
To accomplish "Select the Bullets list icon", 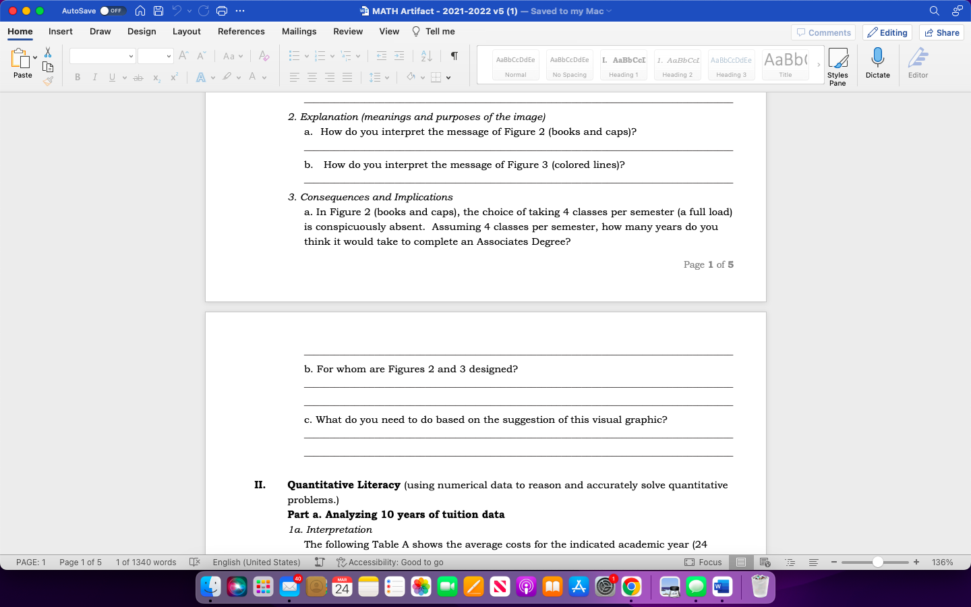I will pyautogui.click(x=295, y=55).
